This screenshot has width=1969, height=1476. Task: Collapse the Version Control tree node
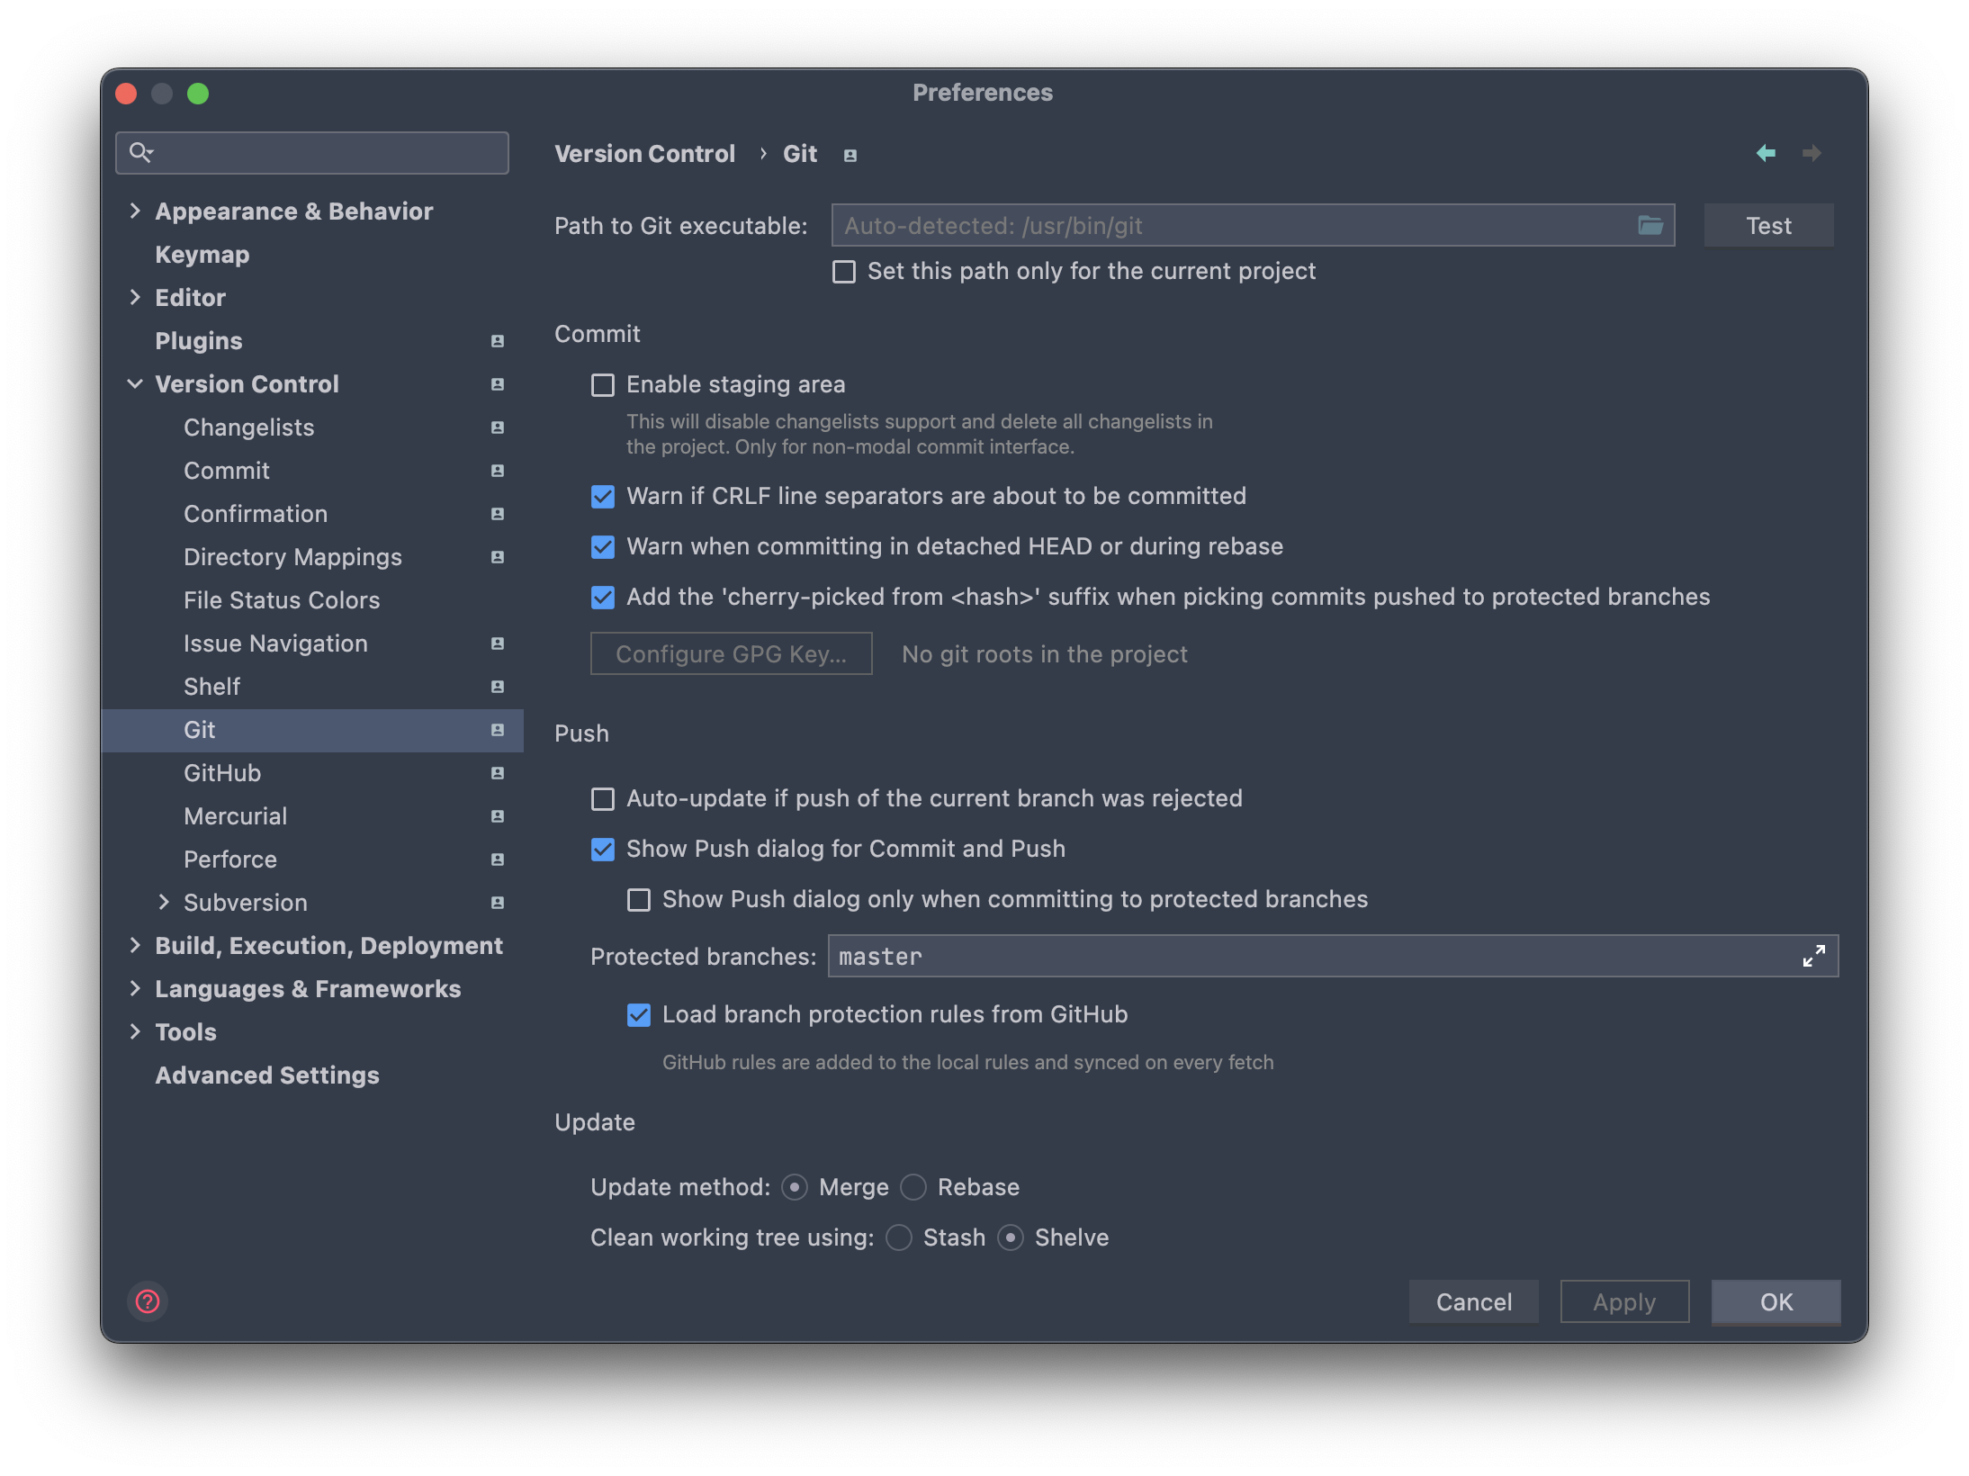click(x=135, y=384)
